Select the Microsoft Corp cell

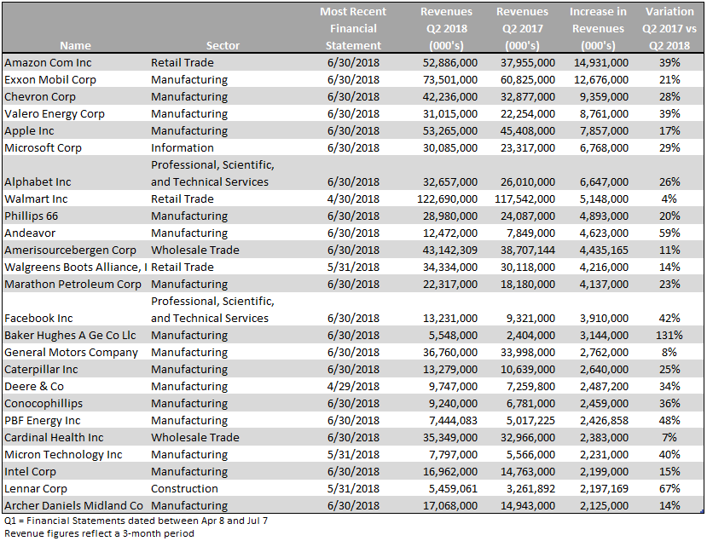click(43, 147)
